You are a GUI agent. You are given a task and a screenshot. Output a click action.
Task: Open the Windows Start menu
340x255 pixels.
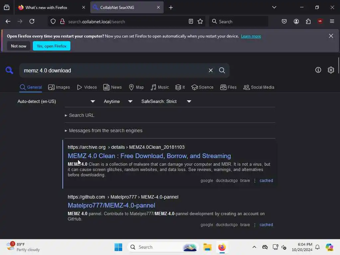(119, 247)
